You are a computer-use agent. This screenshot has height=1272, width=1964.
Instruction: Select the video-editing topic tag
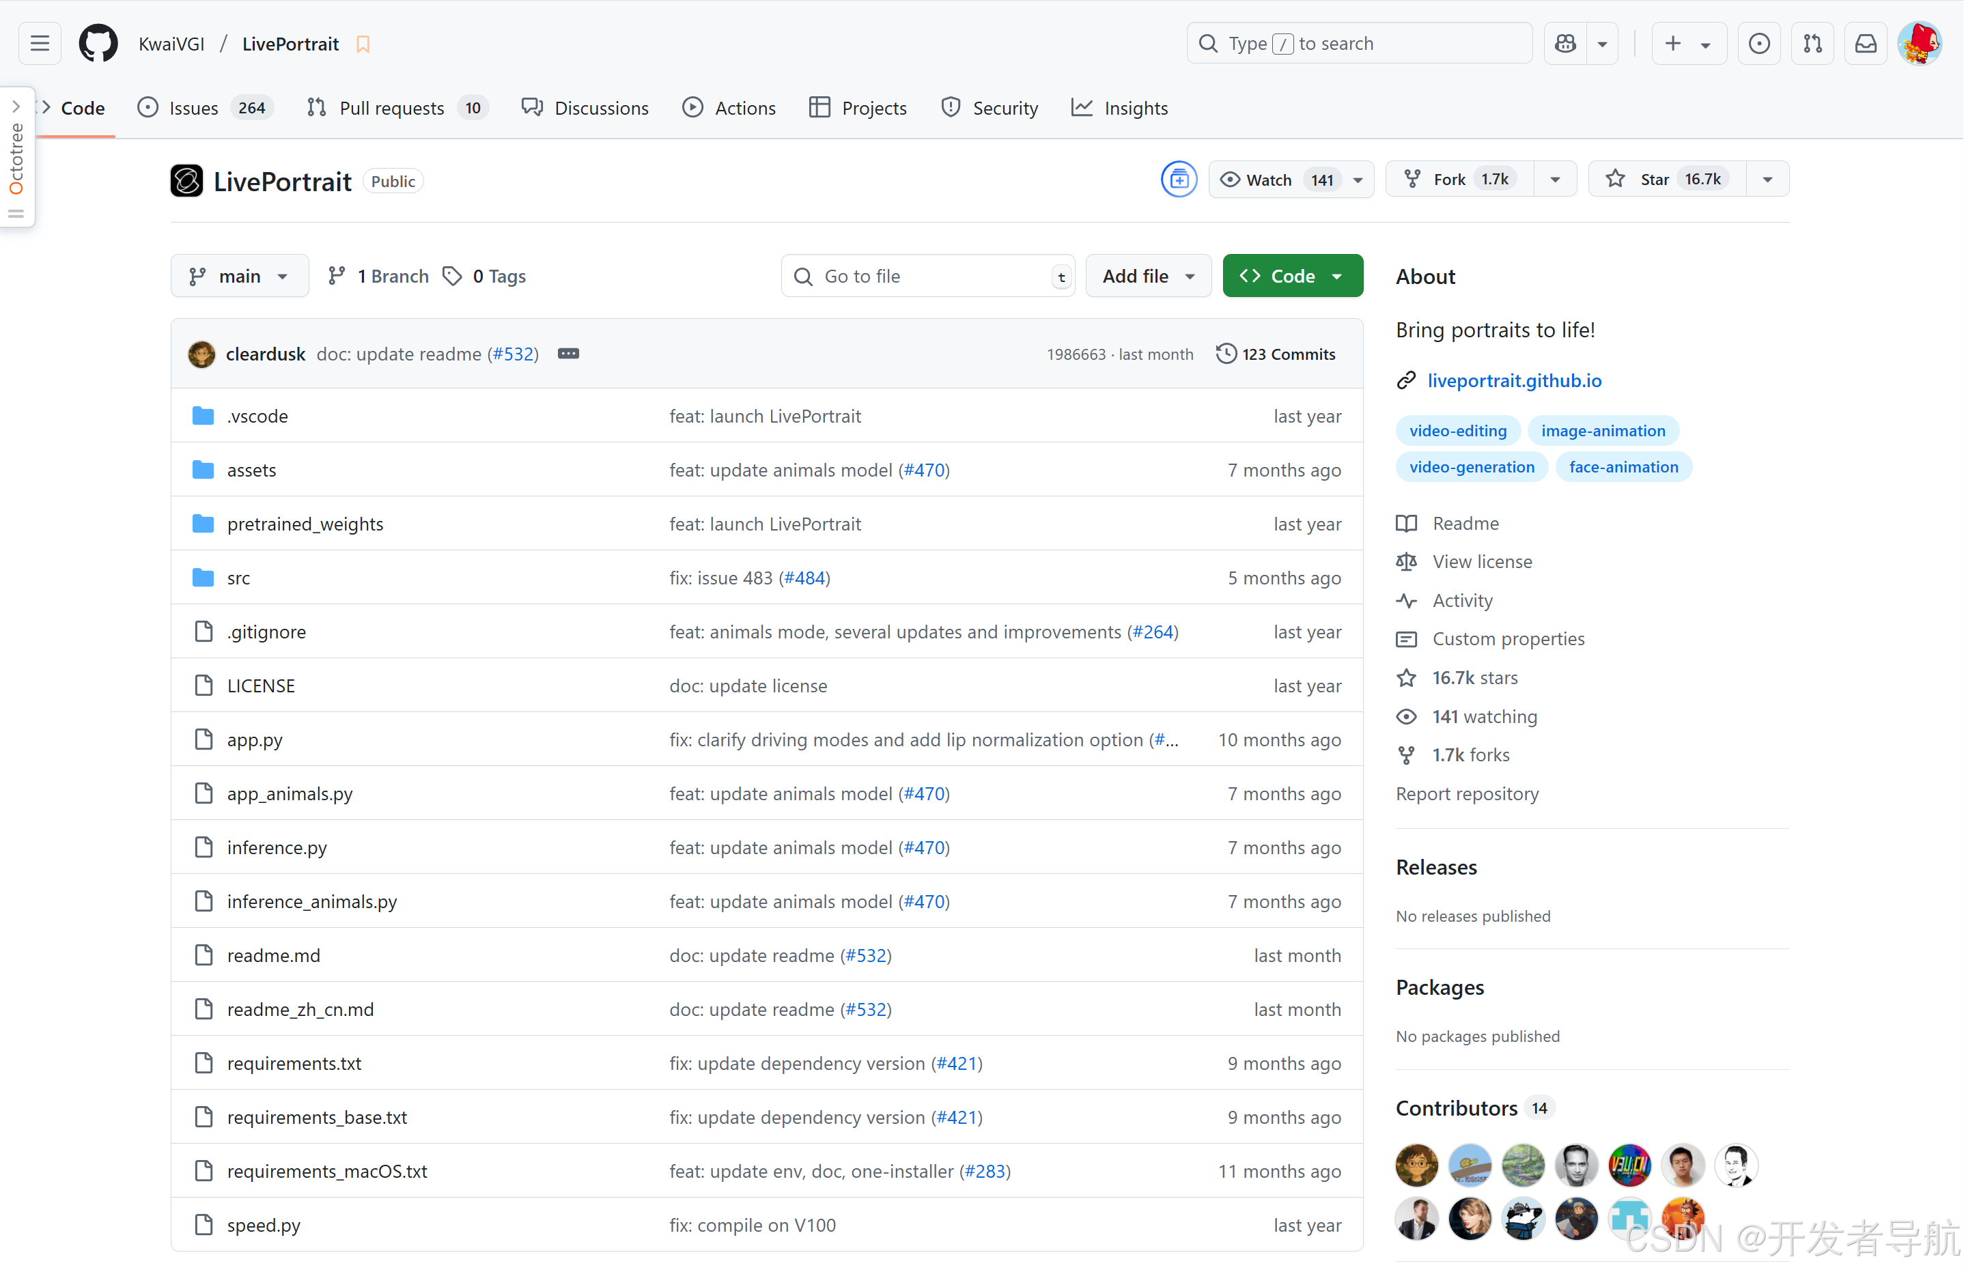point(1457,431)
